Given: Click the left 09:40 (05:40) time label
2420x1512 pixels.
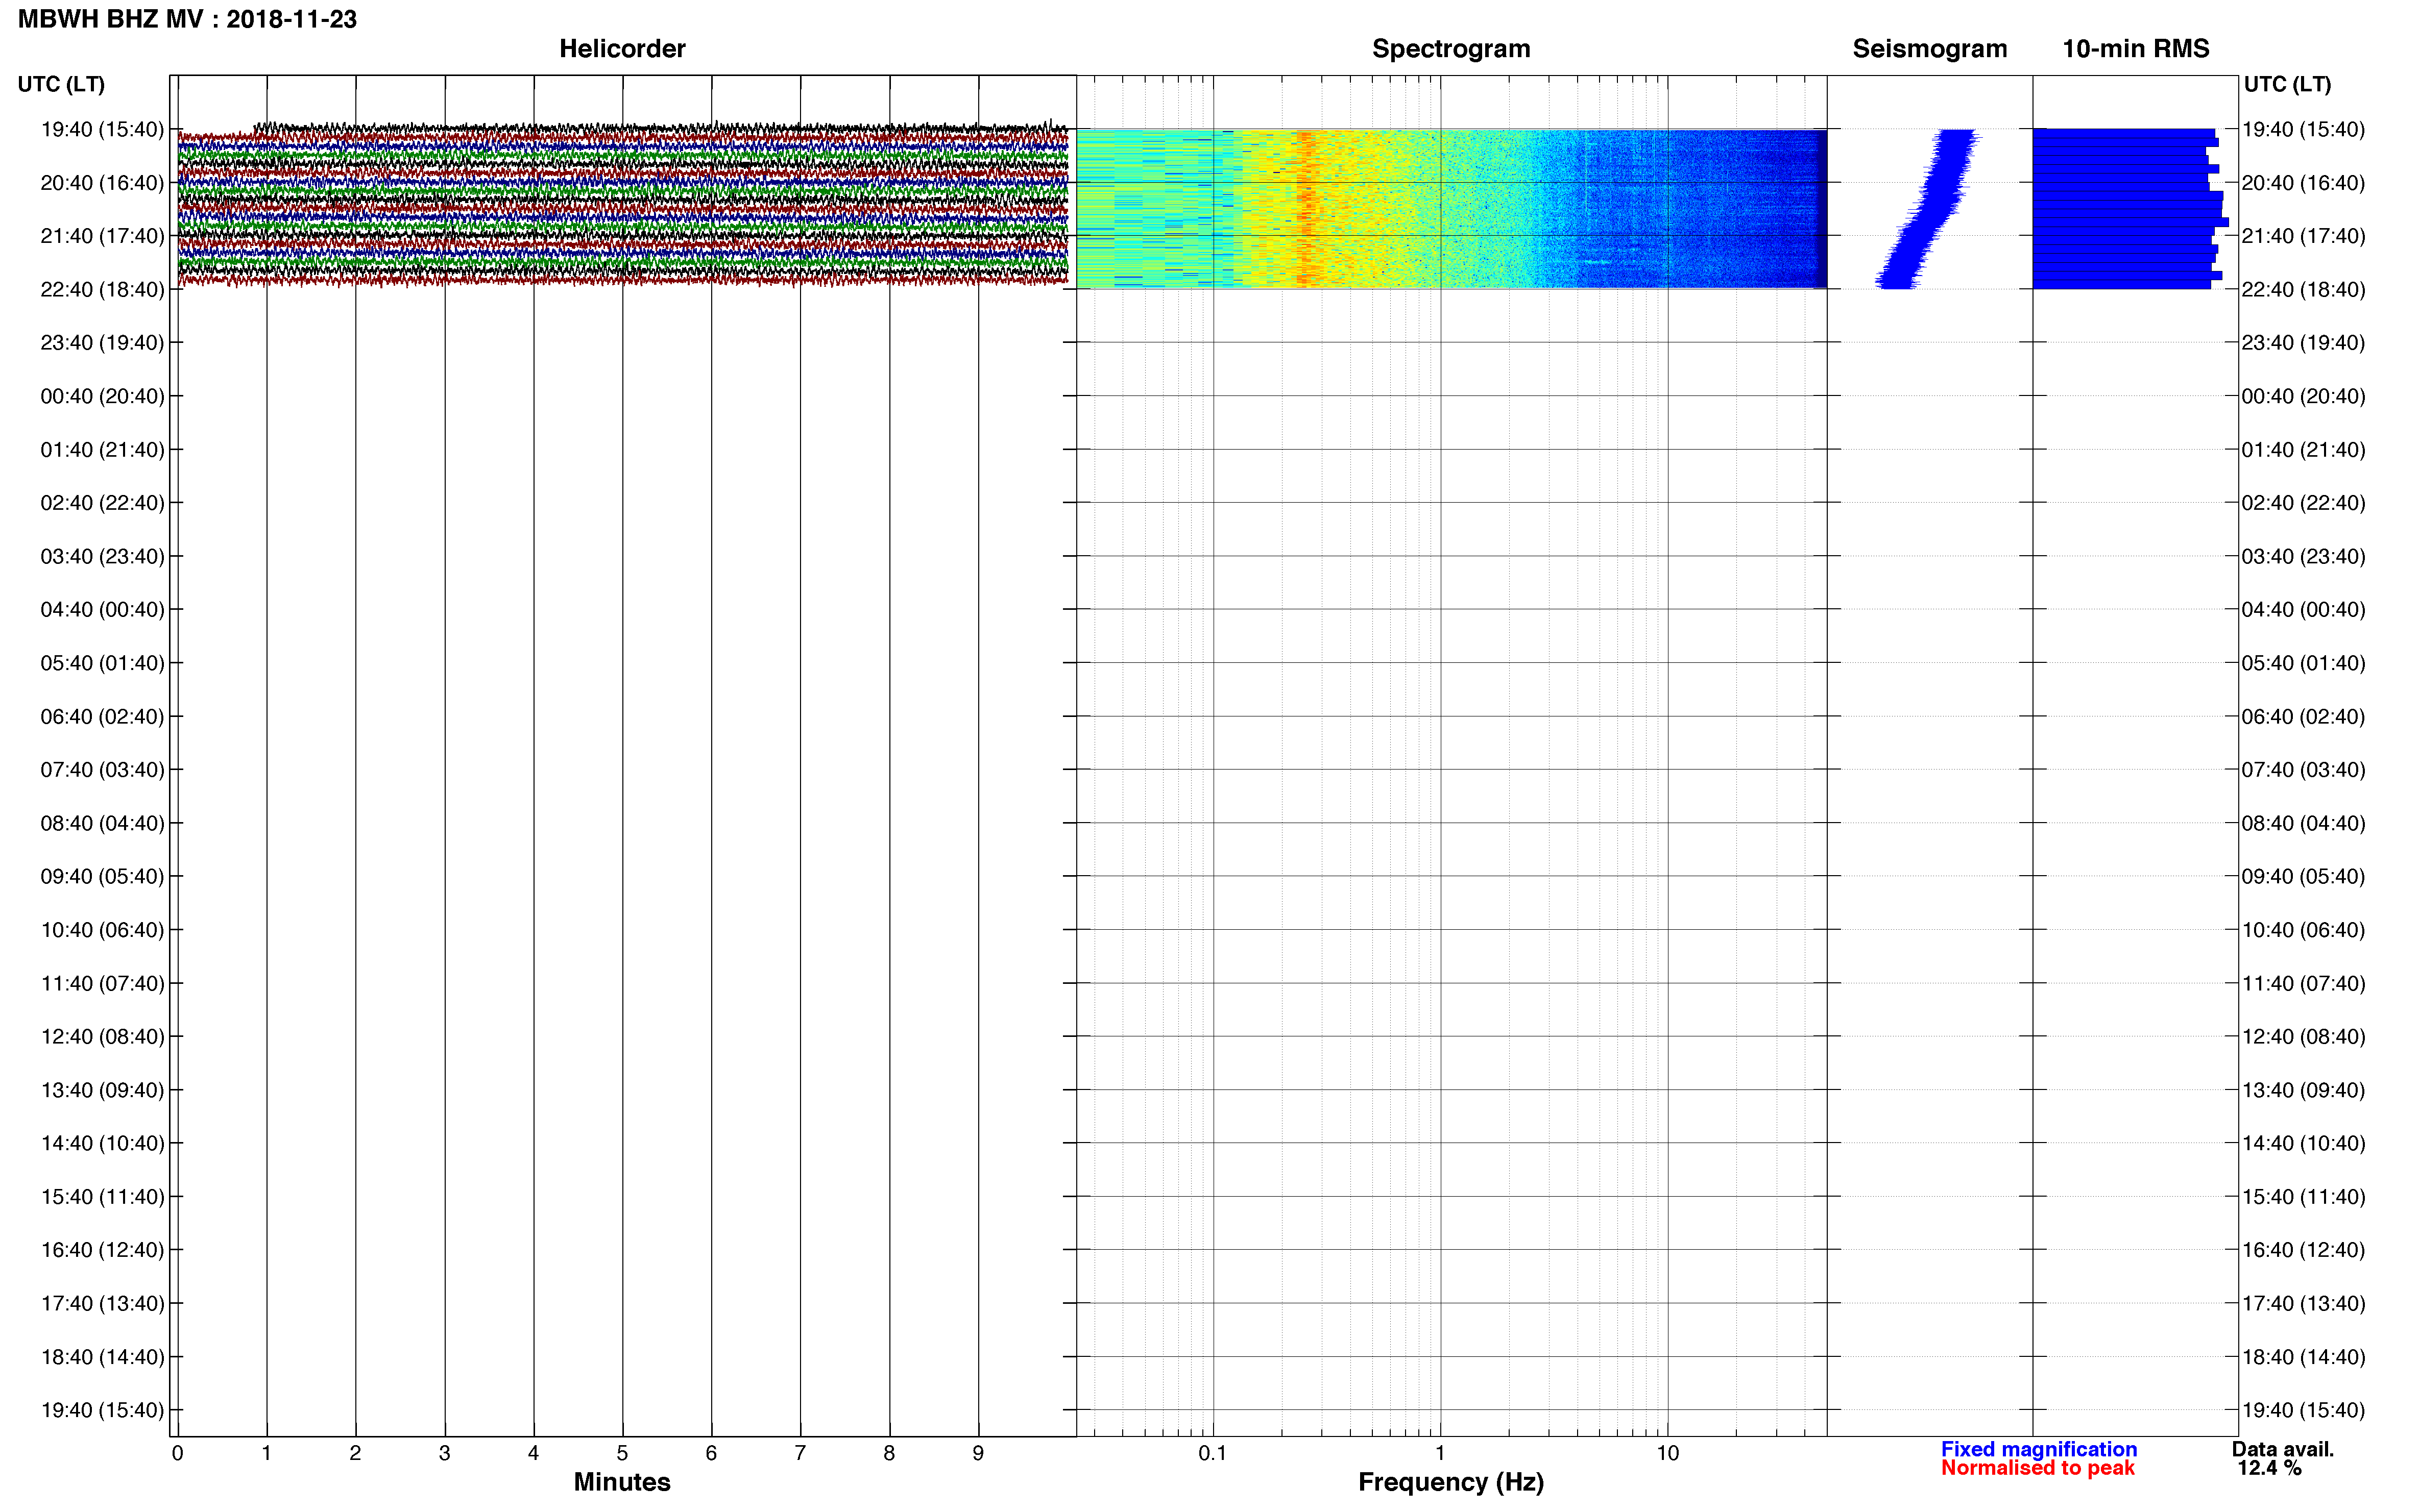Looking at the screenshot, I should click(102, 877).
